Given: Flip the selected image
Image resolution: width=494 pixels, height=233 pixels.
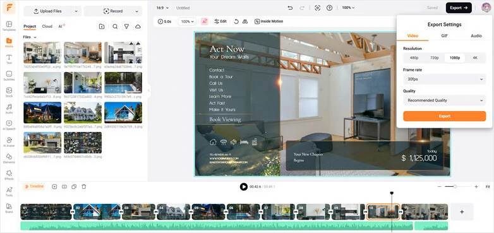Looking at the screenshot, I should [x=245, y=21].
